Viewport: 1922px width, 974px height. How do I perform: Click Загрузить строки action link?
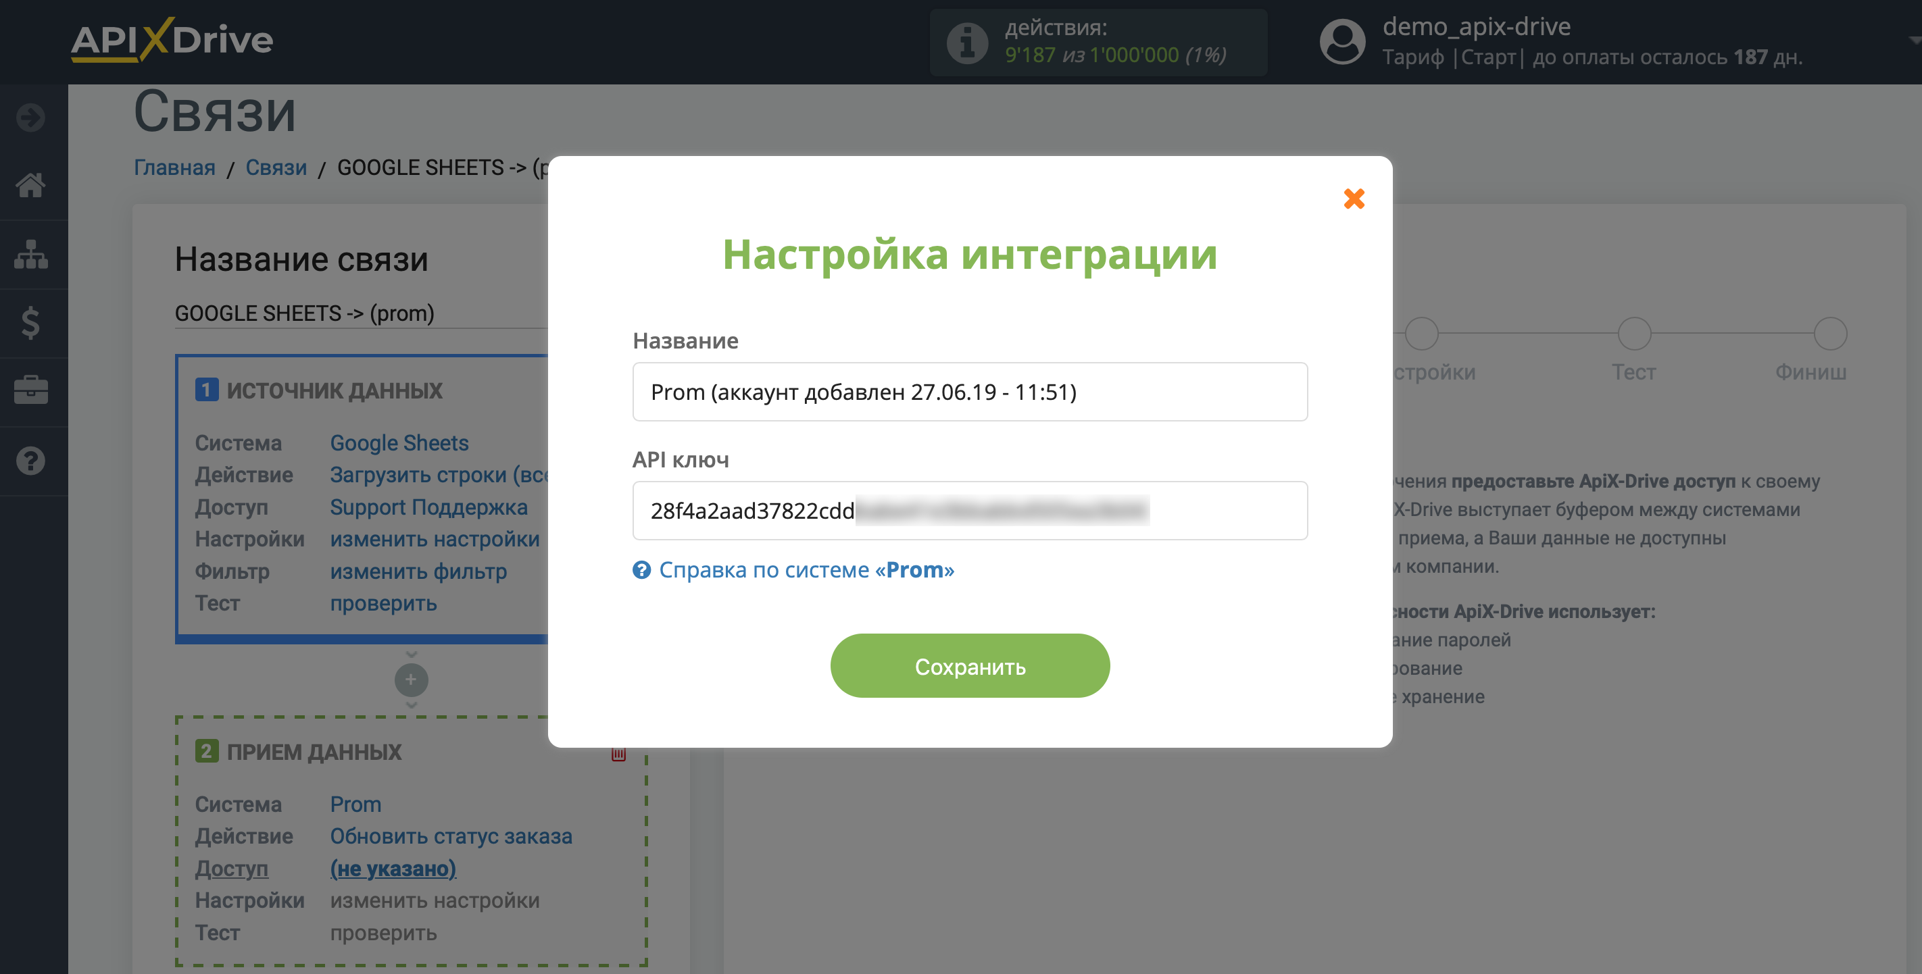click(x=439, y=475)
